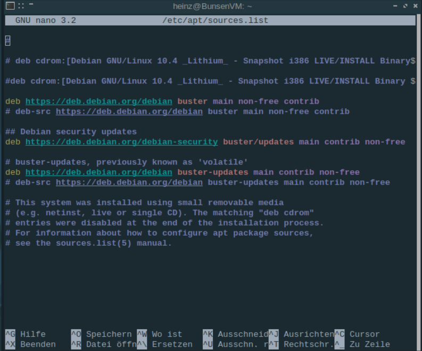This screenshot has width=422, height=351.
Task: Click the ^O Speichern shortcut
Action: (x=102, y=335)
